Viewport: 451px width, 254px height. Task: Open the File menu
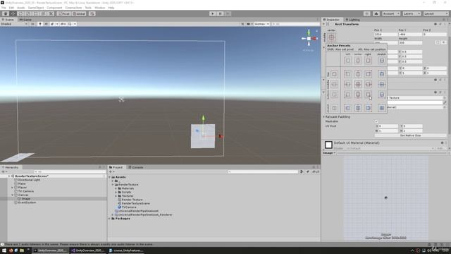tap(4, 8)
